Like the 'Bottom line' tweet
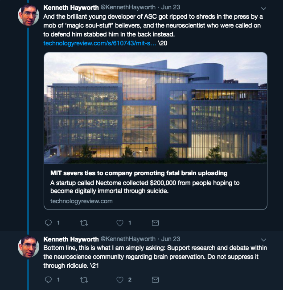This screenshot has width=283, height=290. pyautogui.click(x=120, y=280)
